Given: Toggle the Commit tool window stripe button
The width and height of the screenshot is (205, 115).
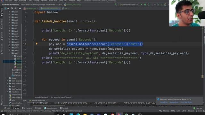Looking at the screenshot, I should pyautogui.click(x=2, y=36).
